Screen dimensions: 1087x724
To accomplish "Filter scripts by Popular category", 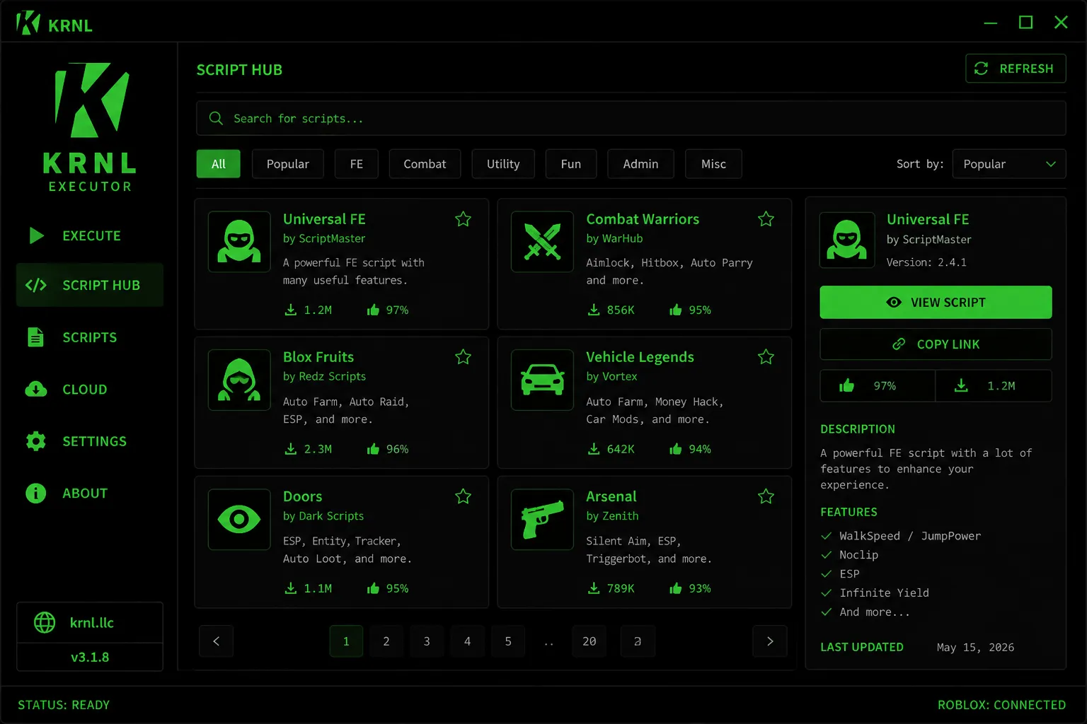I will [288, 164].
